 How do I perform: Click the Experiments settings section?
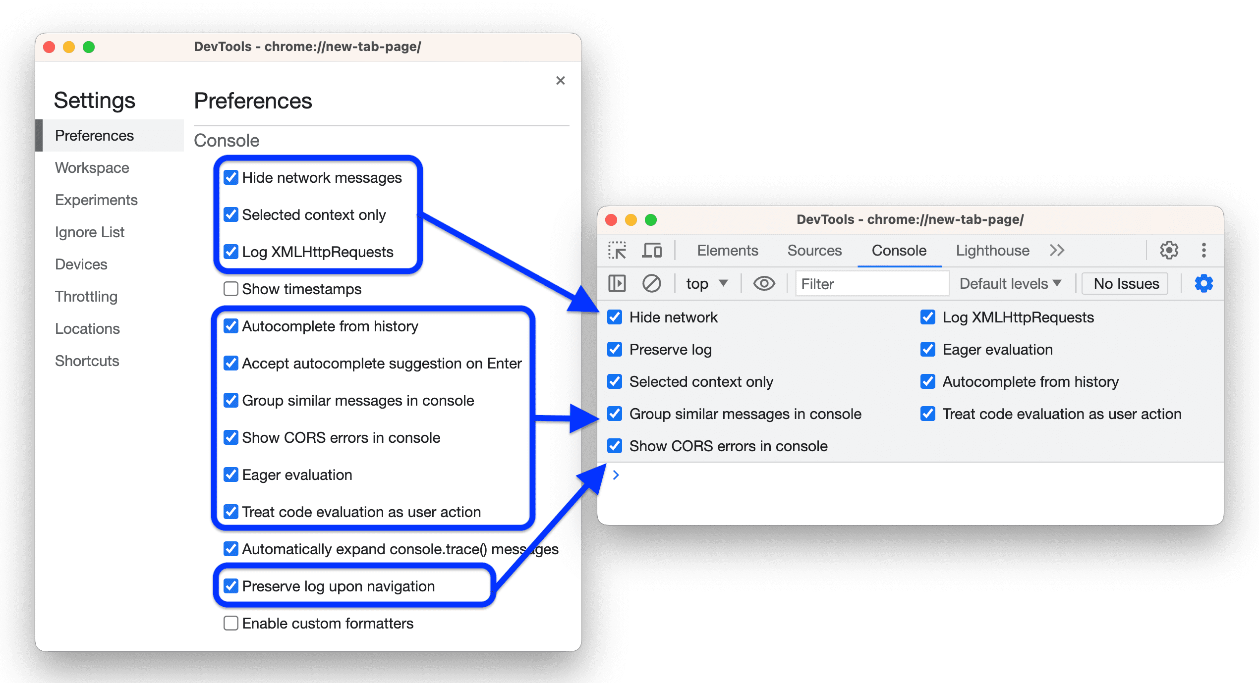pyautogui.click(x=95, y=199)
